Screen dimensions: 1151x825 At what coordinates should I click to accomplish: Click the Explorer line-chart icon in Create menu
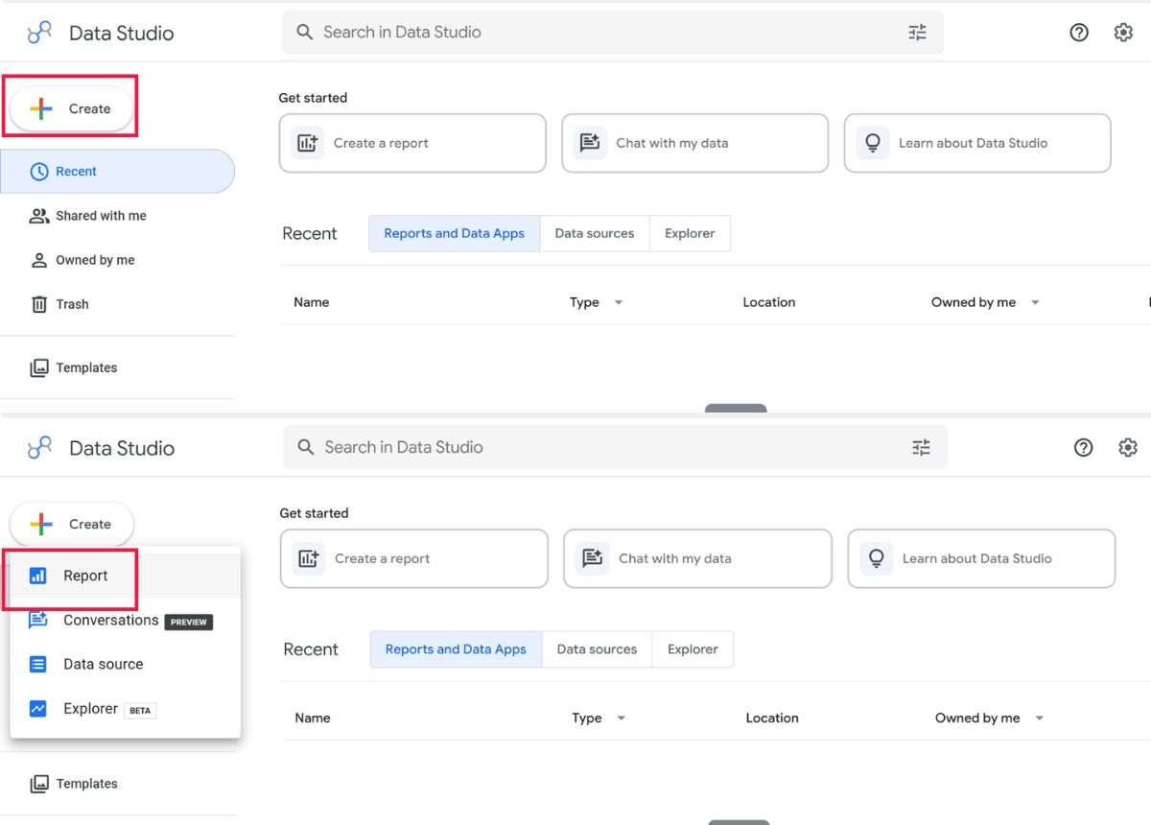tap(38, 709)
